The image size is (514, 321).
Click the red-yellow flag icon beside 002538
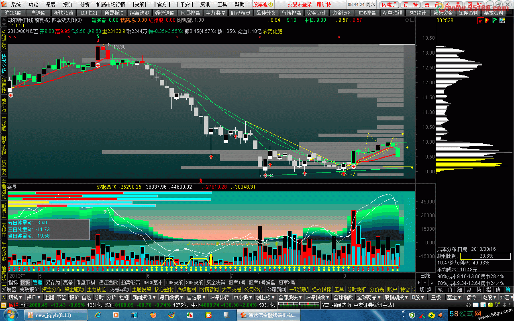click(x=488, y=20)
